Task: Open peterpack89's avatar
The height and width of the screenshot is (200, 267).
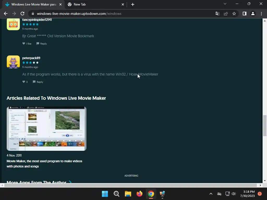Action: [x=13, y=62]
